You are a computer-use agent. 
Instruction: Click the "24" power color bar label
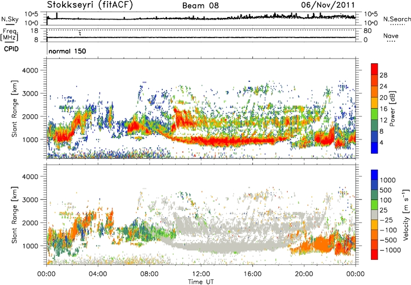pyautogui.click(x=383, y=86)
